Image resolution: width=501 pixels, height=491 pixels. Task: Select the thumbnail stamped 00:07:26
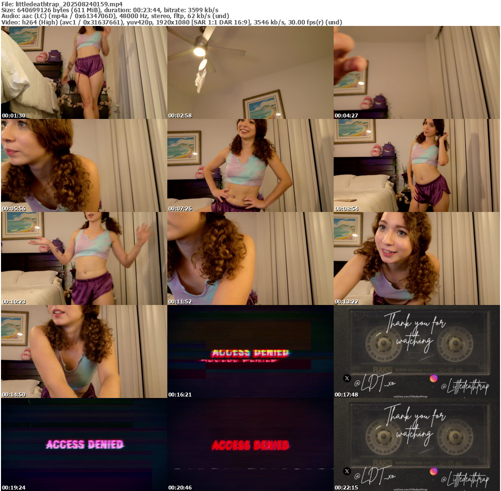coord(250,165)
